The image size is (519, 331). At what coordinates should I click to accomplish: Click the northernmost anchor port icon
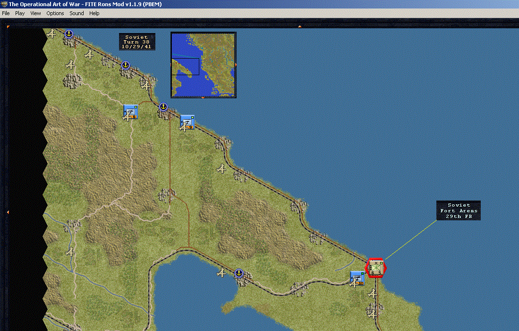[68, 34]
